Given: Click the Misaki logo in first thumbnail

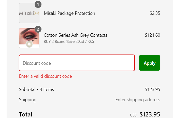Looking at the screenshot, I should click(x=29, y=13).
